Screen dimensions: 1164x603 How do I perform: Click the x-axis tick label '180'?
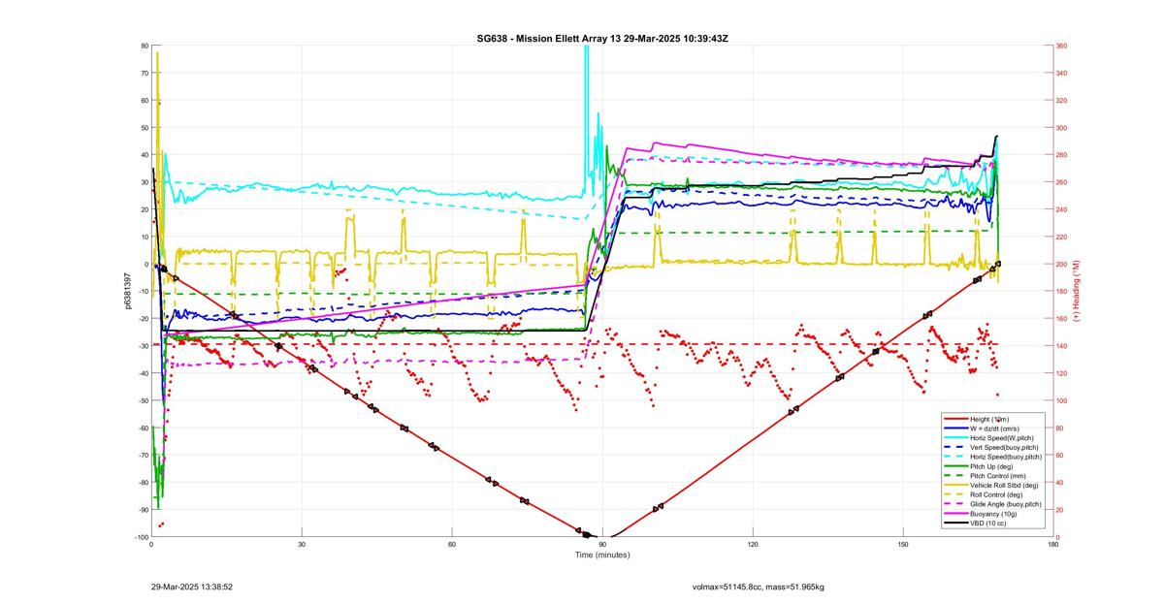tap(1053, 545)
